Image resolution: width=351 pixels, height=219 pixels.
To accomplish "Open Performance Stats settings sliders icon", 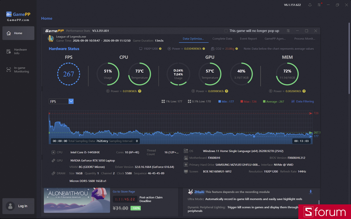I will 288,31.
